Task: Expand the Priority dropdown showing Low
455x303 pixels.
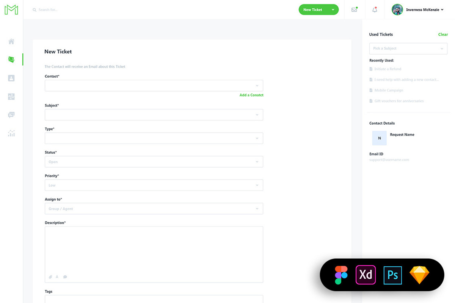Action: point(154,185)
